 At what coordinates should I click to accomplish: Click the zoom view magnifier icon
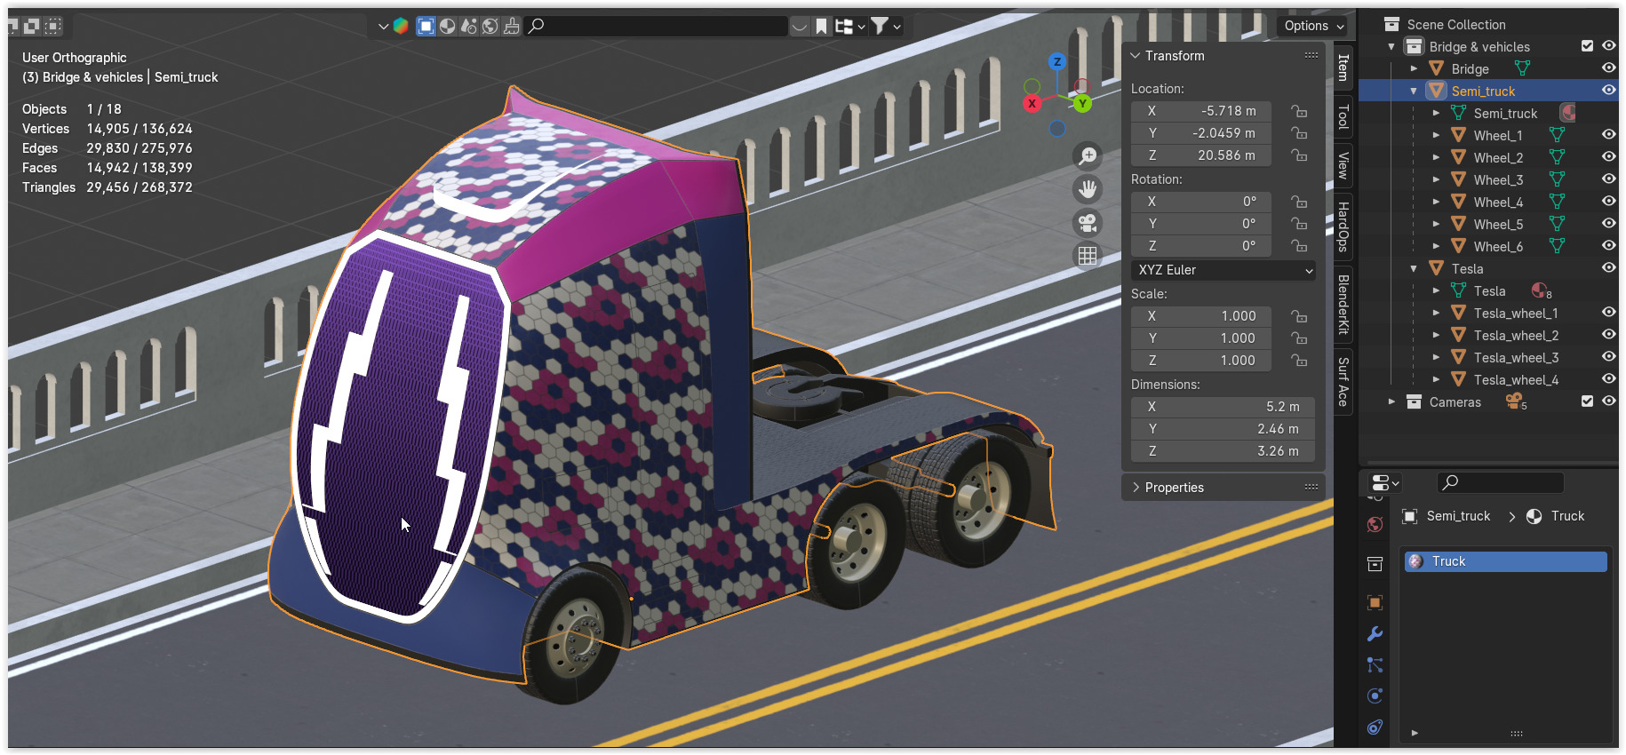pos(1088,156)
